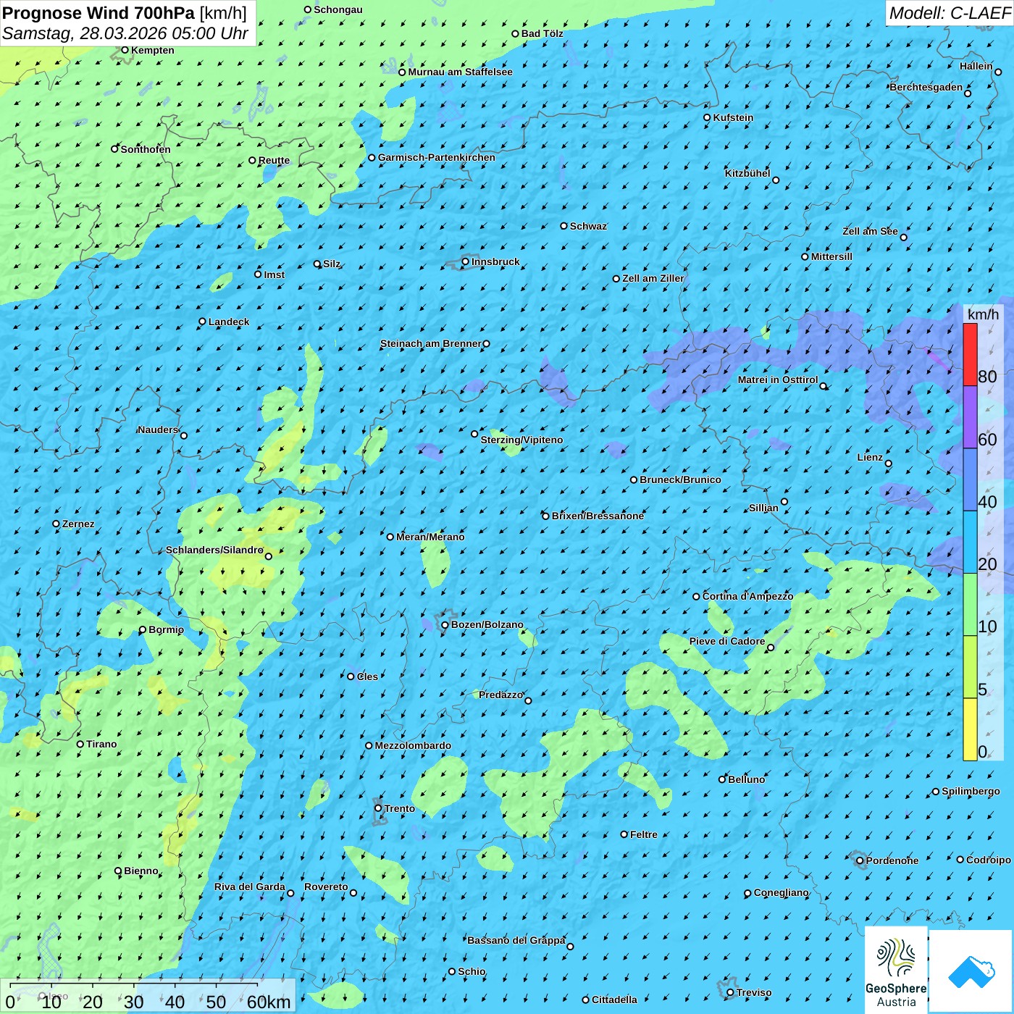Click the 'Sterzing/Vipiteno' label
The width and height of the screenshot is (1014, 1014).
click(521, 440)
